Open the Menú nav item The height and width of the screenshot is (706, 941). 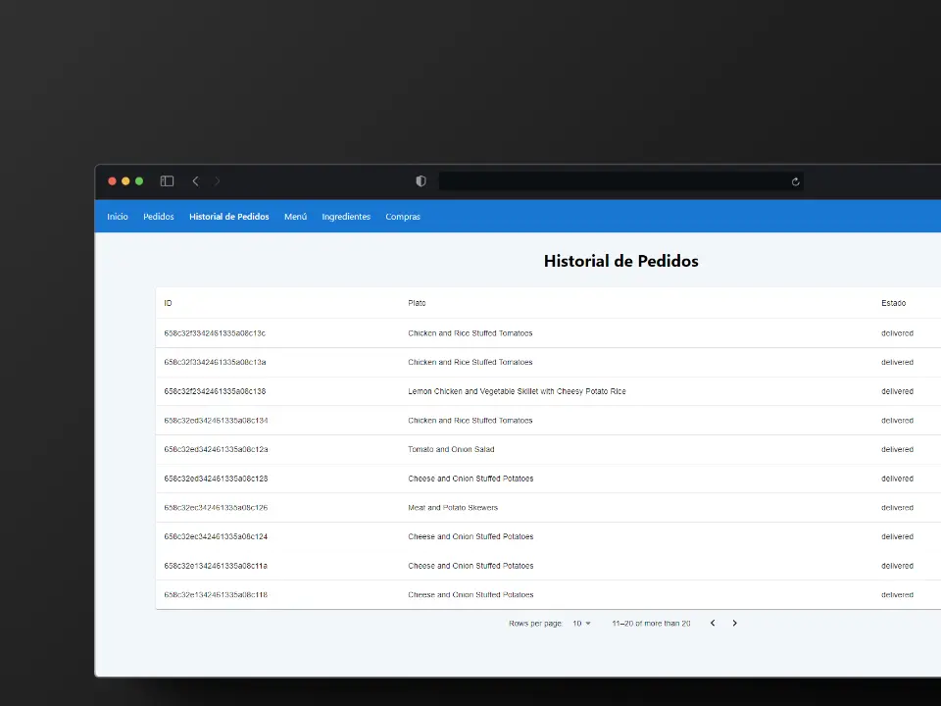click(x=295, y=217)
